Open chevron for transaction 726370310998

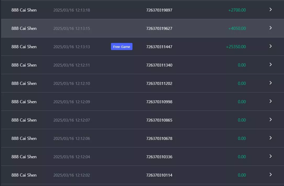[270, 101]
